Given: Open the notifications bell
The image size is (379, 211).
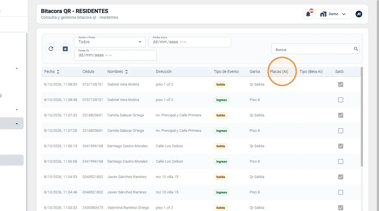Looking at the screenshot, I should click(308, 14).
